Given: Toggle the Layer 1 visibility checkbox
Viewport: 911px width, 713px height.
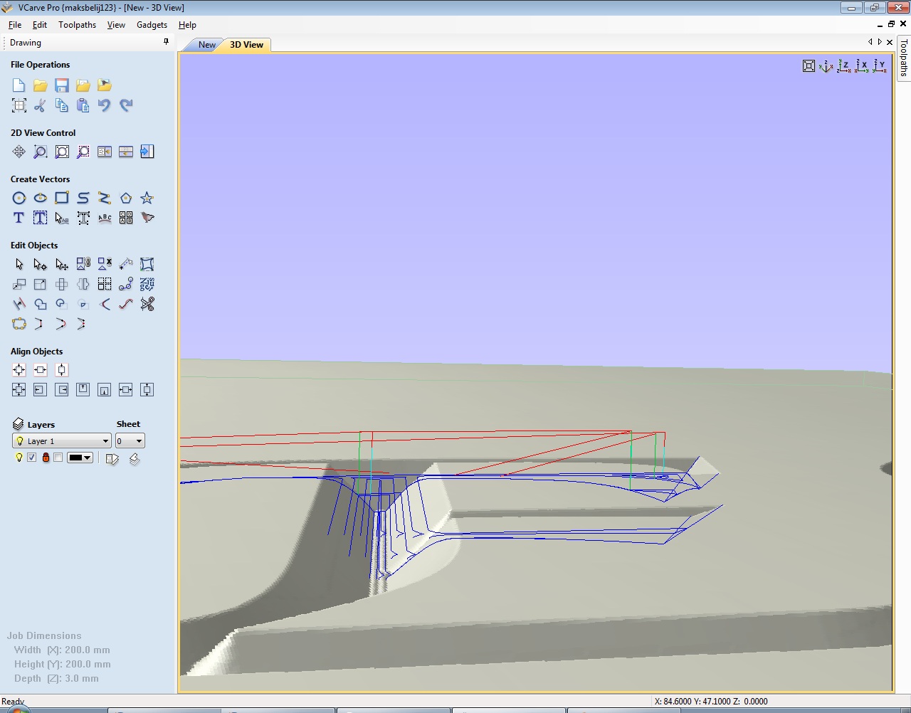Looking at the screenshot, I should pos(31,458).
